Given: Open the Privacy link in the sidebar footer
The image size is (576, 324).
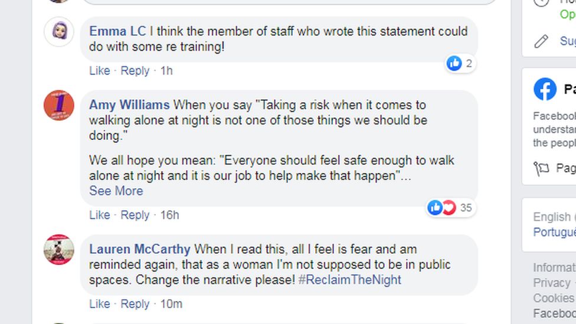Looking at the screenshot, I should tap(551, 283).
